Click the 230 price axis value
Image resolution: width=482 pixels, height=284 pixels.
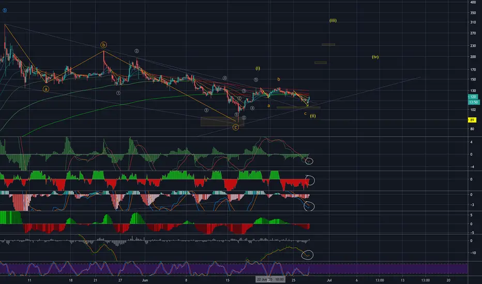(473, 45)
